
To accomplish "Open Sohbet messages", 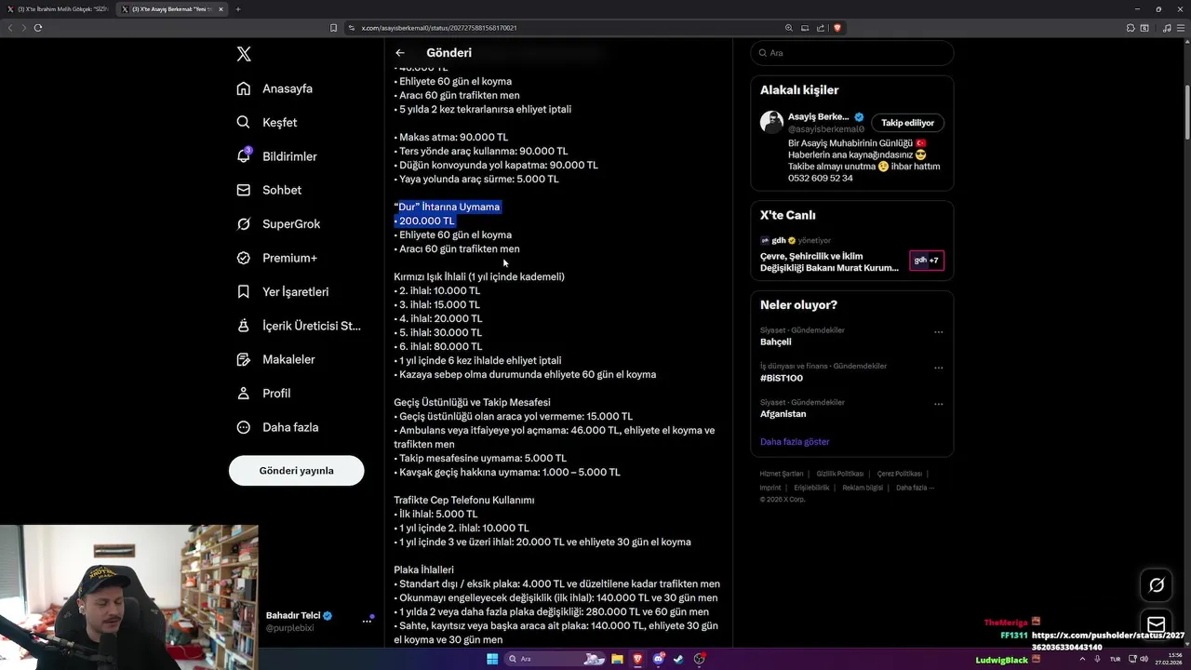I will [270, 190].
